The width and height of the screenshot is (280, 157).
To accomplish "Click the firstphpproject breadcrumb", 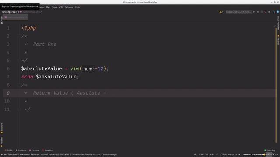I will click(x=10, y=12).
